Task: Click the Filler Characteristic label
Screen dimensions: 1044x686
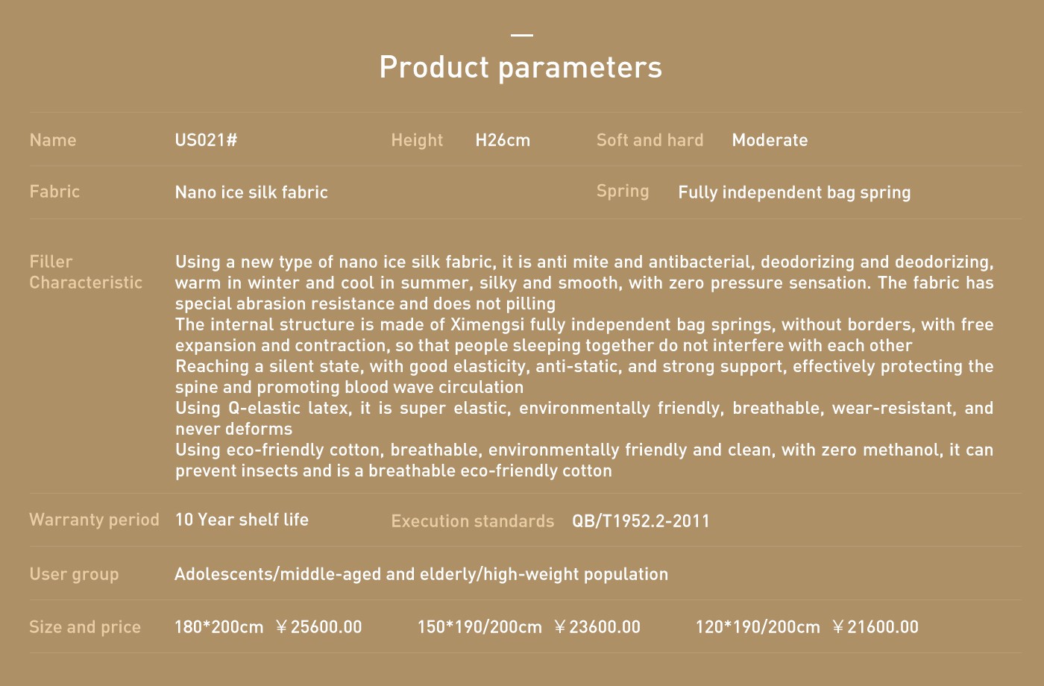Action: pyautogui.click(x=86, y=272)
